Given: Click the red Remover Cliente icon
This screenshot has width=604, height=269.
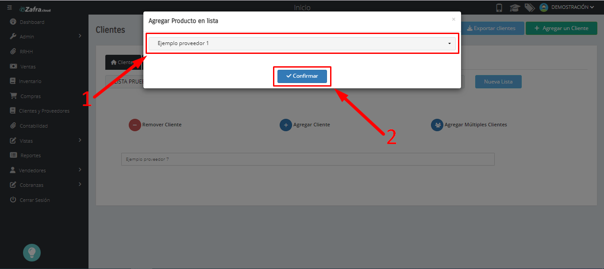Looking at the screenshot, I should pyautogui.click(x=135, y=125).
